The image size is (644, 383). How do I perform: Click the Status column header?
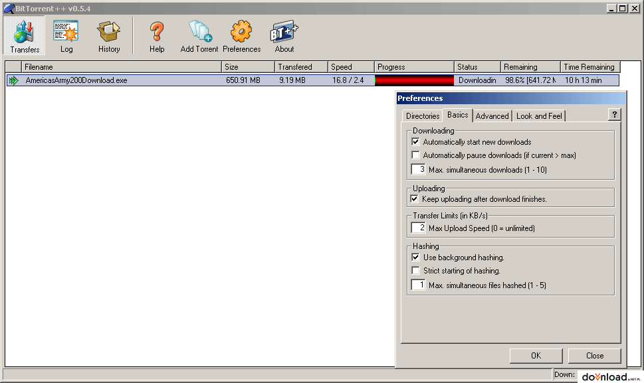pos(477,67)
